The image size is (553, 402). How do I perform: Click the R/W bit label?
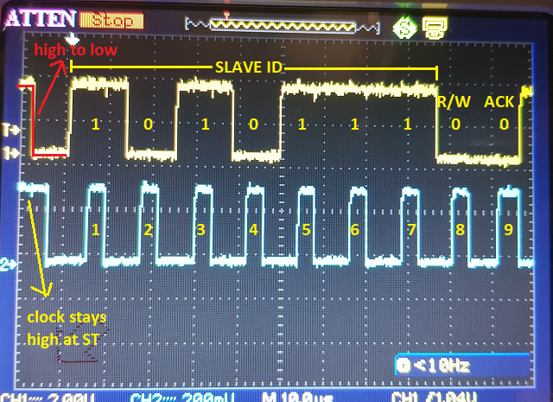[452, 102]
